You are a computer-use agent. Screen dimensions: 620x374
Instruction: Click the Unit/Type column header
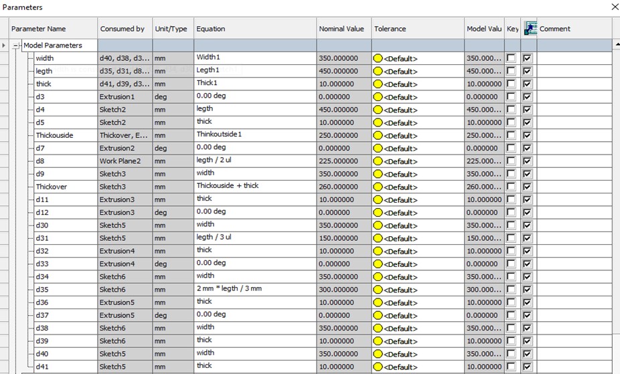click(x=173, y=29)
